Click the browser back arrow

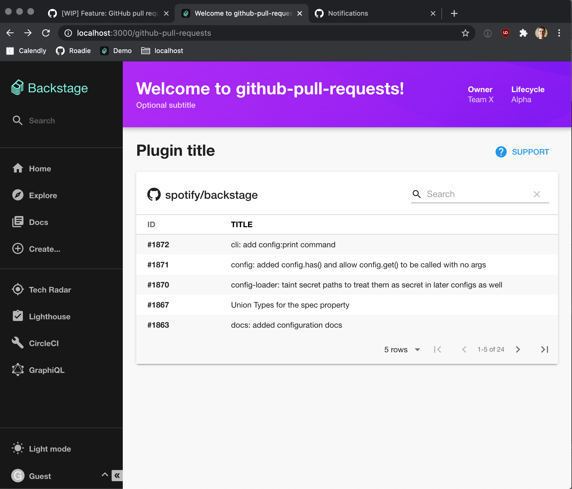tap(10, 33)
